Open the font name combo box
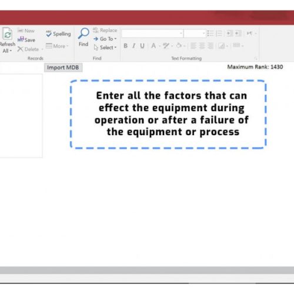Screen dimensions: 294x294 coord(152,34)
